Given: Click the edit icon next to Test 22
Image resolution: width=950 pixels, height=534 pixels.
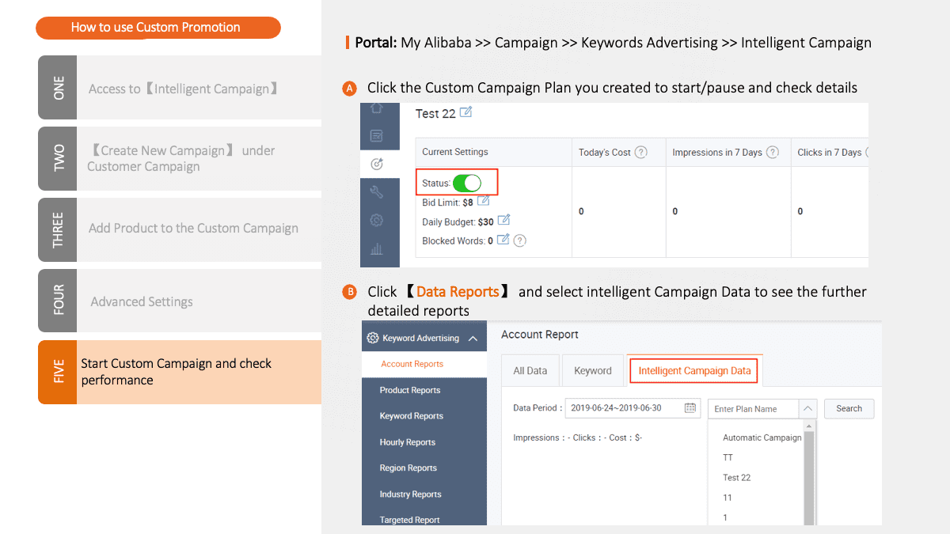Looking at the screenshot, I should [x=466, y=113].
